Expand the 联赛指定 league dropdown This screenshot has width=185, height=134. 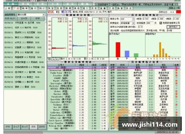pos(133,23)
